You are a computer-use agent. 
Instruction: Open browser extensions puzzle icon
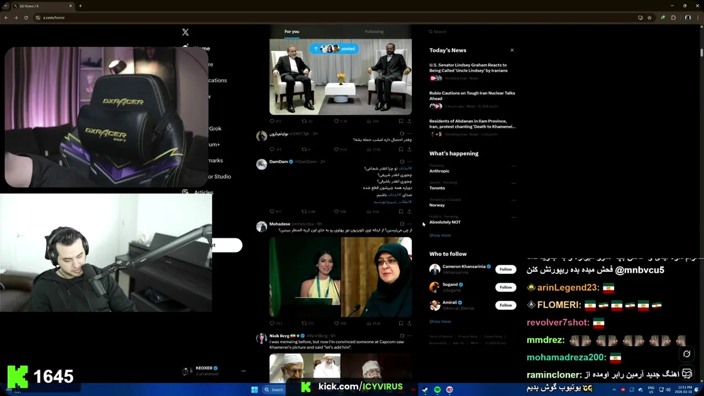coord(673,18)
